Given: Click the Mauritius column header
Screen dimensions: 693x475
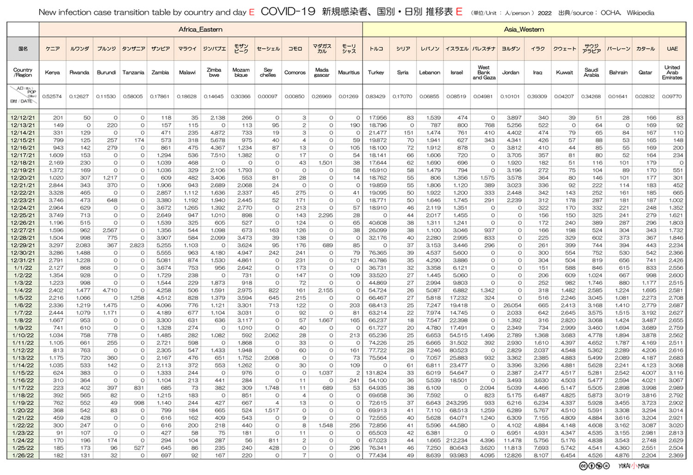Looking at the screenshot, I should point(348,73).
